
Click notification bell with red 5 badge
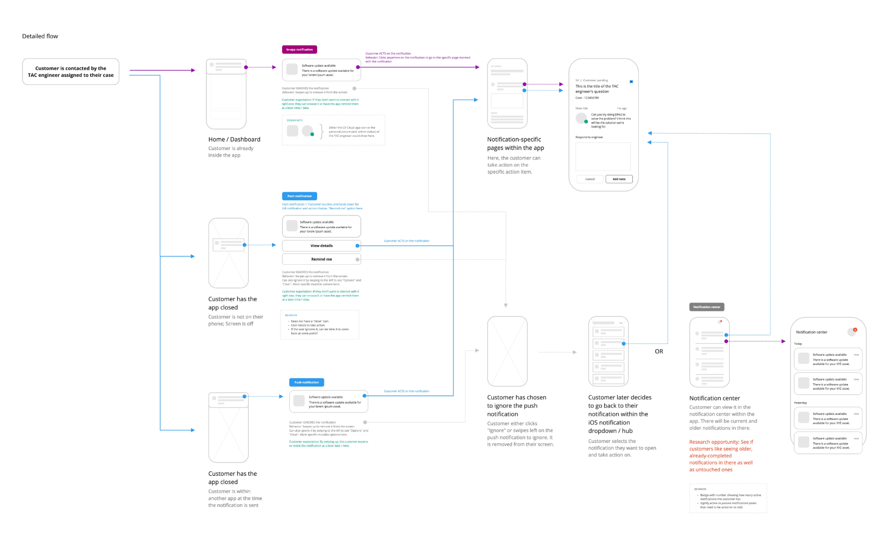pyautogui.click(x=851, y=332)
